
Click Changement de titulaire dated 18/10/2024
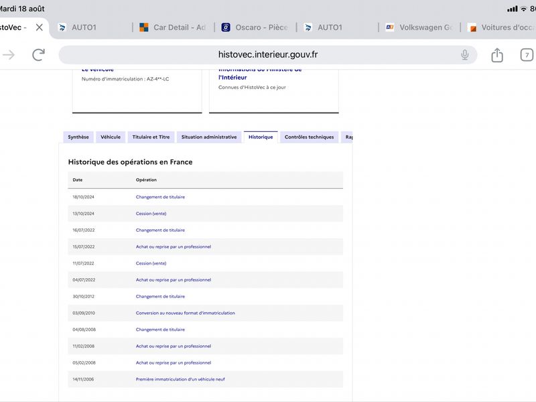tap(160, 197)
